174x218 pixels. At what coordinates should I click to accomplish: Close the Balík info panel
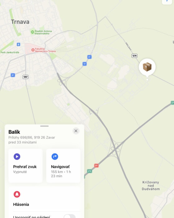[x=76, y=131]
